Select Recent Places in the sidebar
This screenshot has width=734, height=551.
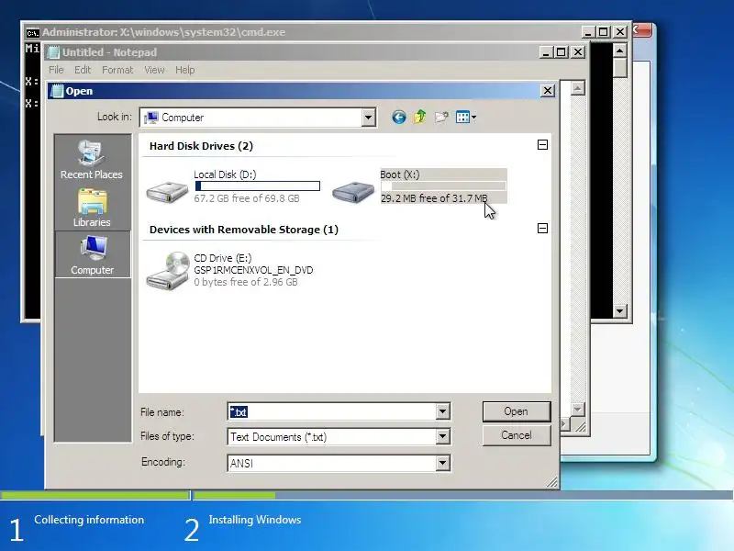pos(91,160)
